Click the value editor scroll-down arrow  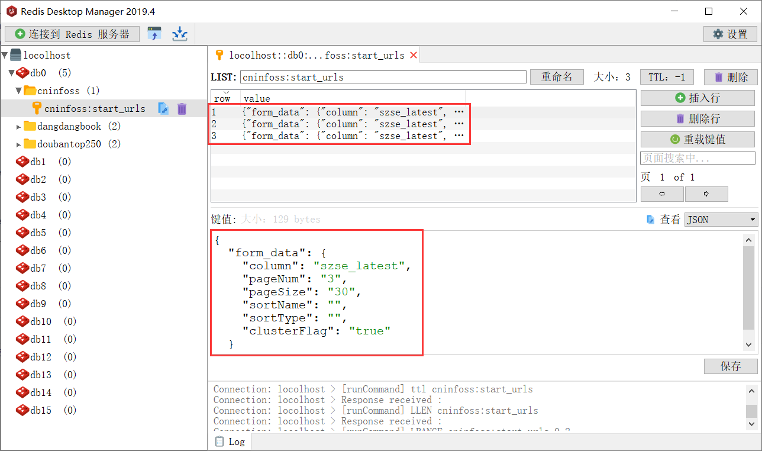[748, 344]
